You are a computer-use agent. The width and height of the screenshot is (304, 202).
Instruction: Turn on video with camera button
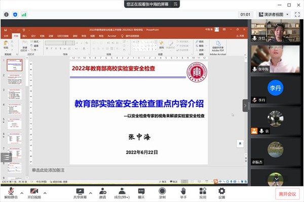(34, 192)
